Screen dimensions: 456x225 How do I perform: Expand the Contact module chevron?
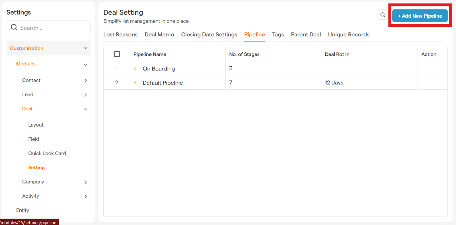point(85,80)
